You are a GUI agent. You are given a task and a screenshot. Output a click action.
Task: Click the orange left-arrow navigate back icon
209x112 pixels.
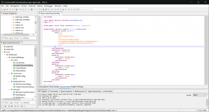point(25,10)
